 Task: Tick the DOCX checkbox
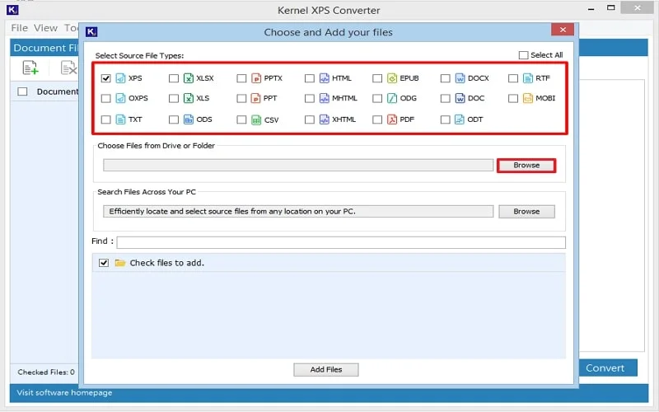[x=445, y=78]
